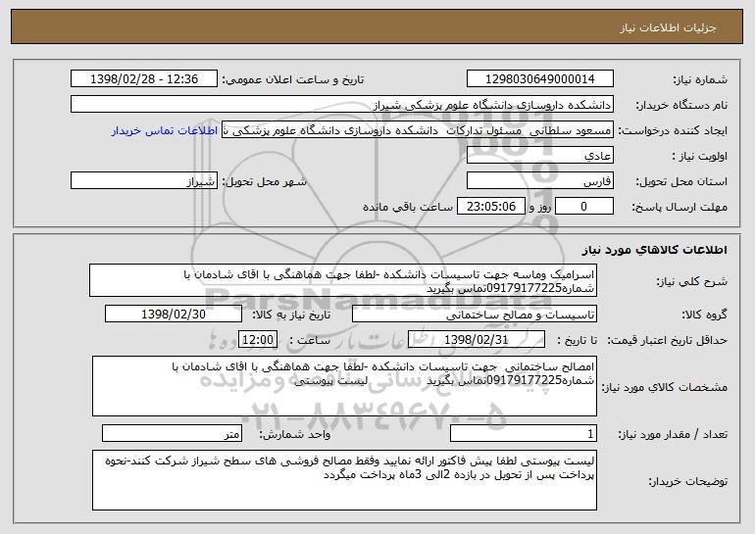Viewport: 755px width, 534px height.
Task: Click the label شرح کلی نیاز
Action: pyautogui.click(x=692, y=281)
